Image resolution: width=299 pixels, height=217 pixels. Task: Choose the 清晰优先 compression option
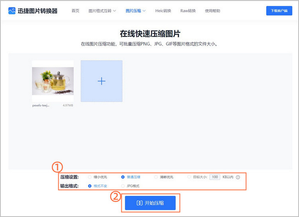156,177
